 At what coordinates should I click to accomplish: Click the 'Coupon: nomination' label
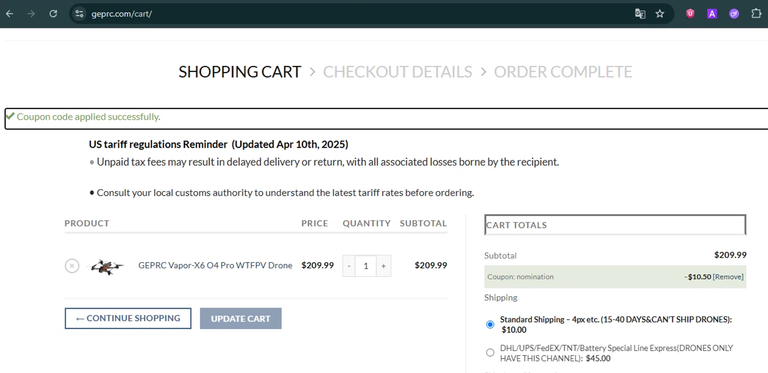(x=520, y=277)
